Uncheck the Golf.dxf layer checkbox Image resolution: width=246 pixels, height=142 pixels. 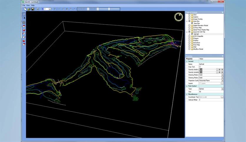[192, 34]
